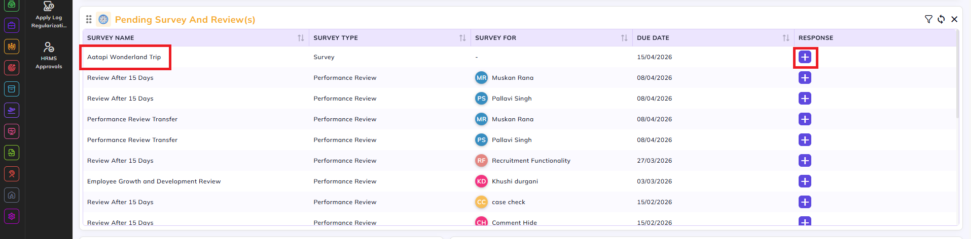Viewport: 971px width, 239px height.
Task: Open Apply Log Regularization shortcut
Action: click(x=49, y=15)
